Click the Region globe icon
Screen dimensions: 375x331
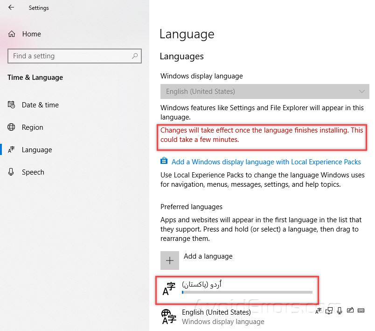pyautogui.click(x=12, y=127)
